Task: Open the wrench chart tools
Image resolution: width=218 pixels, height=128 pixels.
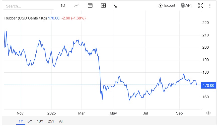Action: pyautogui.click(x=115, y=5)
